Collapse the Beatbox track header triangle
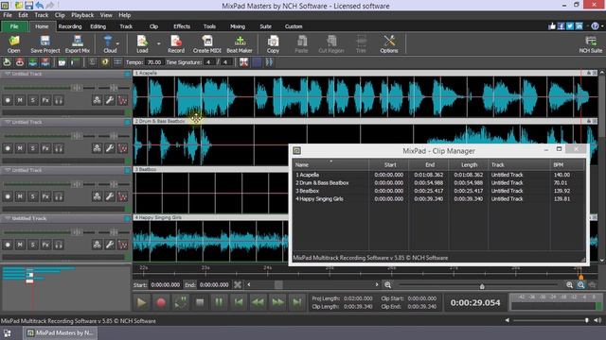The image size is (606, 340). (7, 170)
